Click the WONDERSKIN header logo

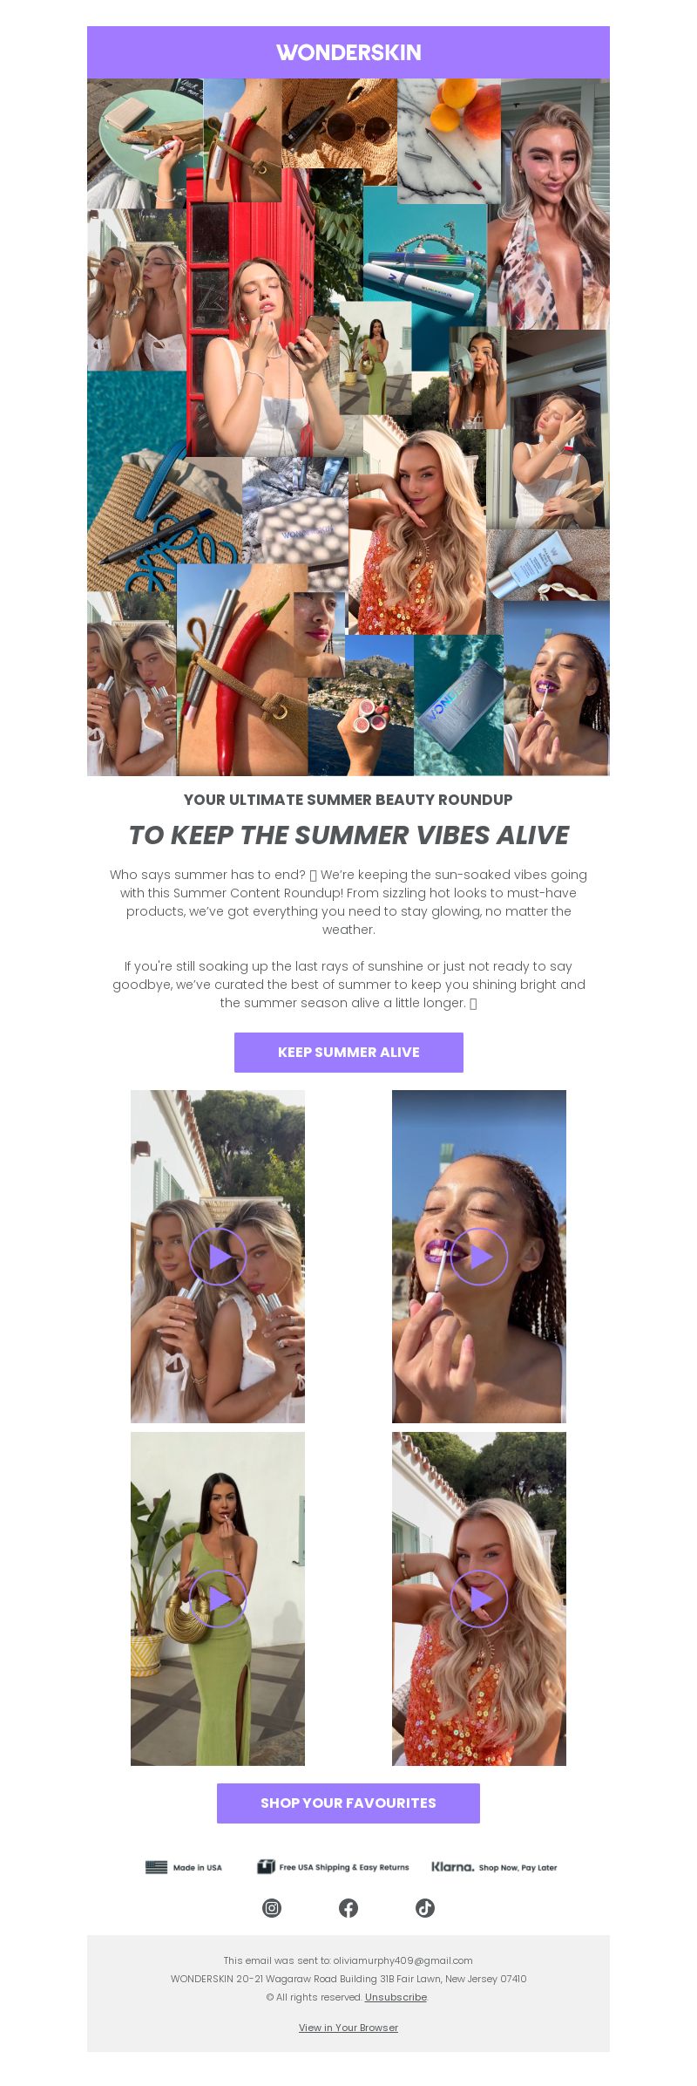(x=348, y=52)
